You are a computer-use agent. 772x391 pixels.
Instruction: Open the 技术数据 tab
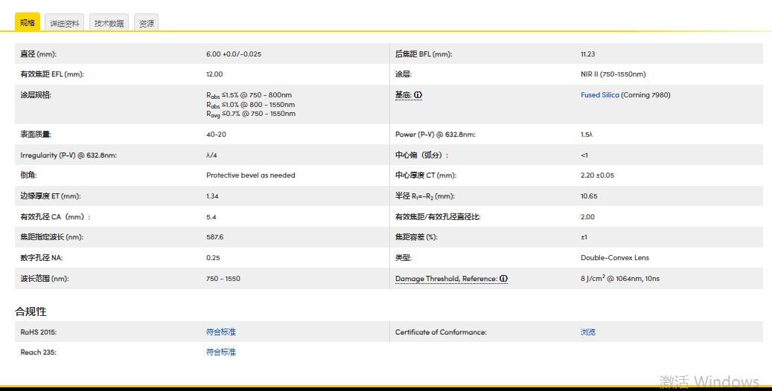pyautogui.click(x=109, y=23)
